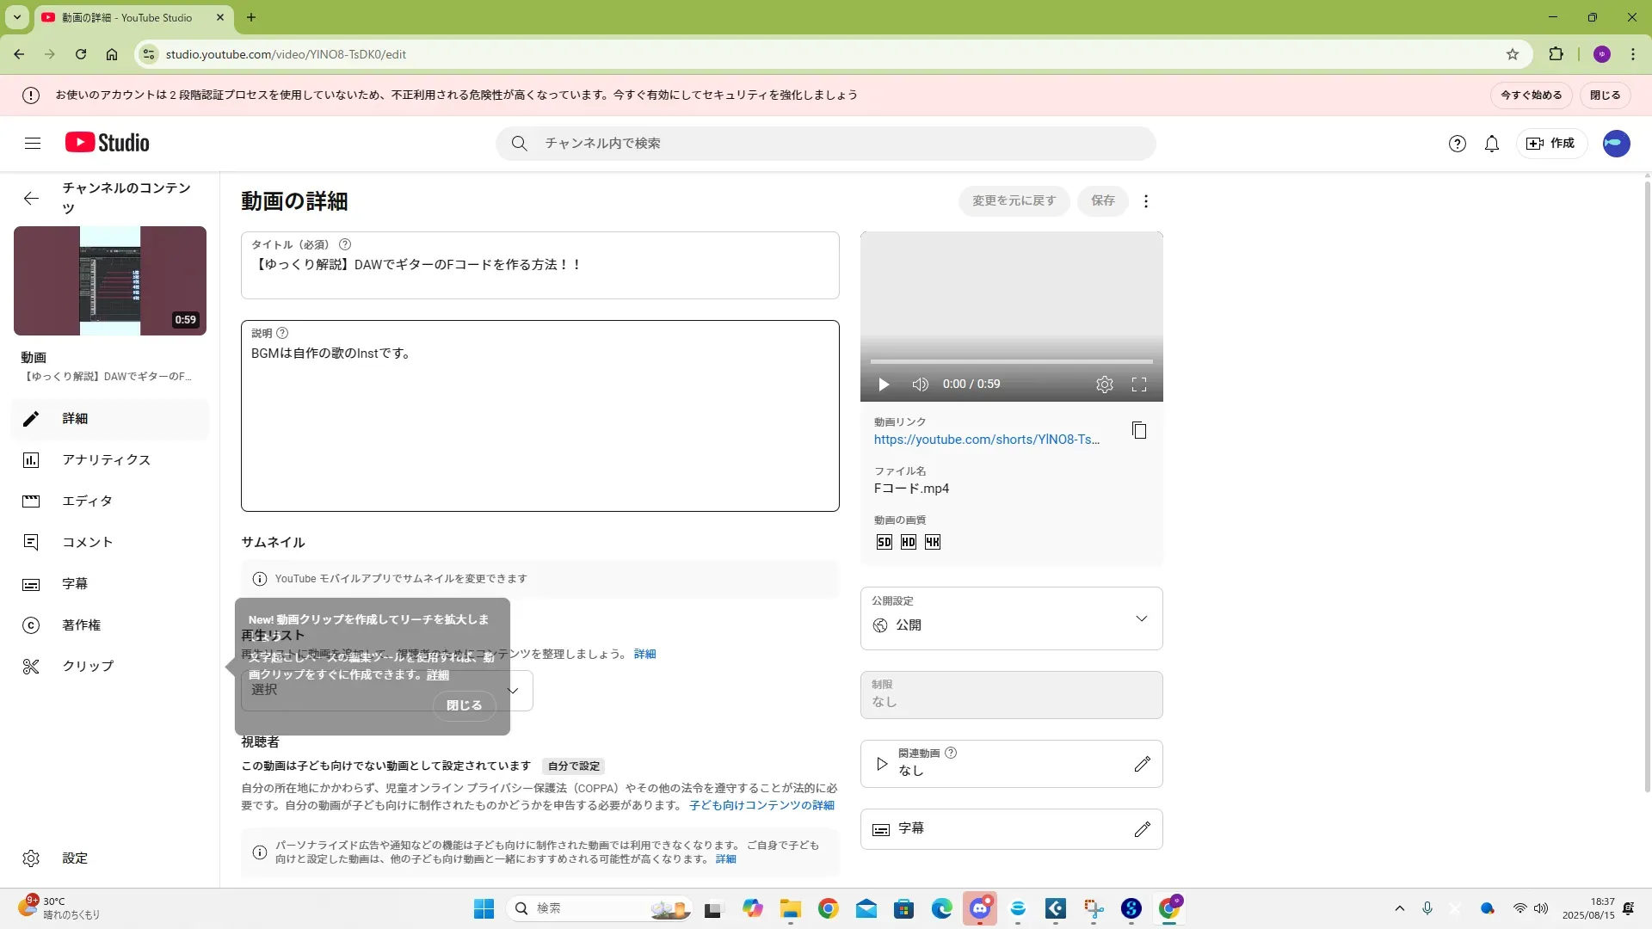This screenshot has height=929, width=1652.
Task: Play the video preview
Action: (884, 385)
